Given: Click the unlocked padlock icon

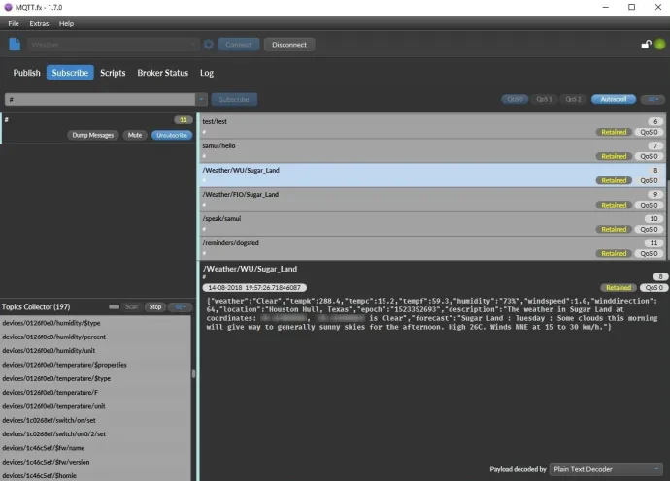Looking at the screenshot, I should tap(646, 44).
